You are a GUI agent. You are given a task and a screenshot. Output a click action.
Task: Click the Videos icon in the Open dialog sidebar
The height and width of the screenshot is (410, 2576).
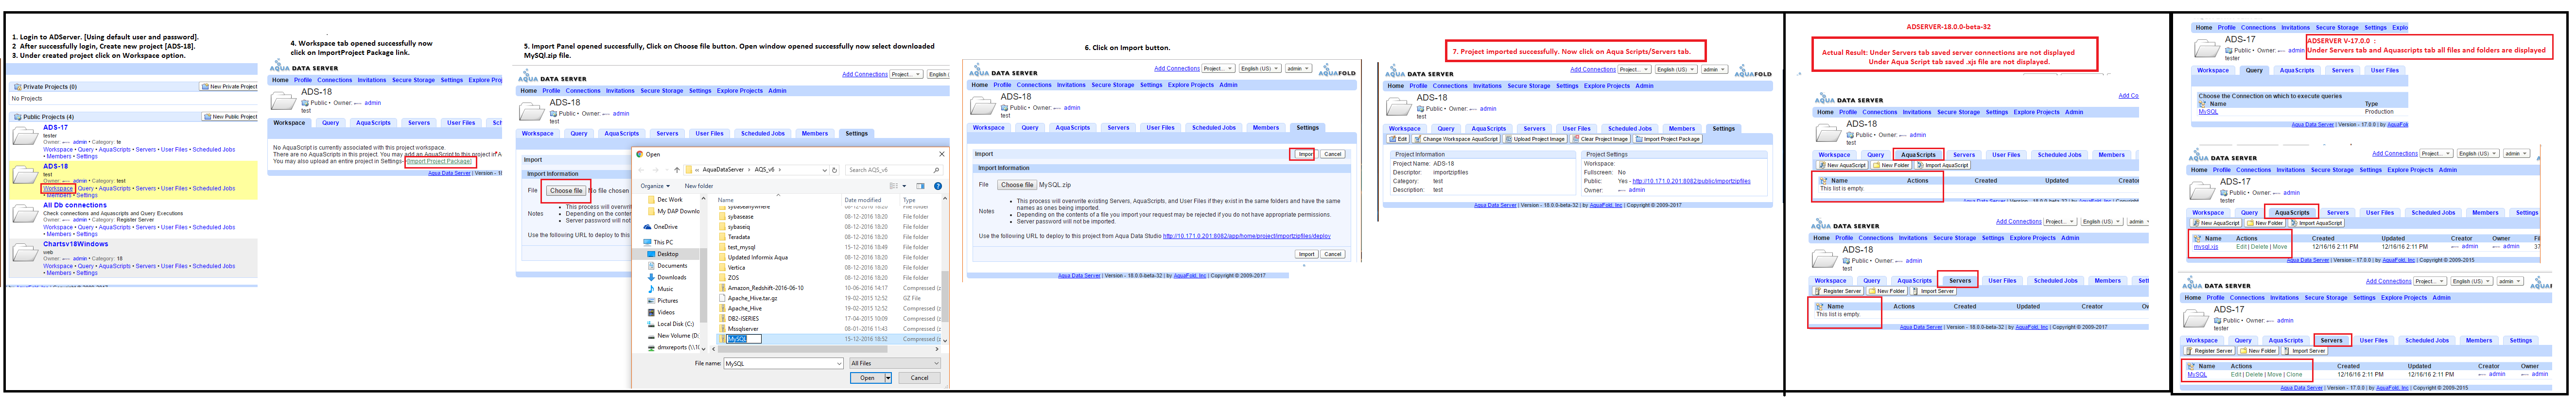tap(651, 312)
